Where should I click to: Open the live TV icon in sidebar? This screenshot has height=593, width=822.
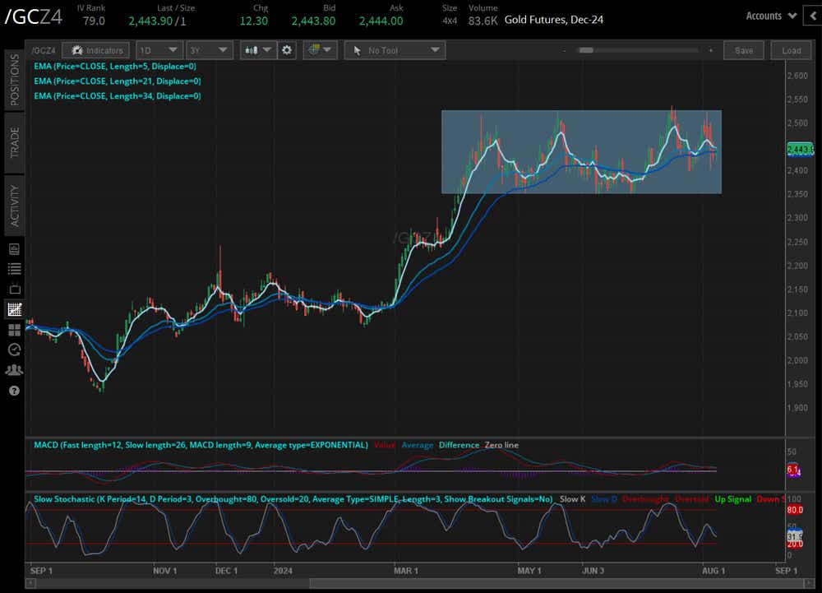tap(14, 289)
